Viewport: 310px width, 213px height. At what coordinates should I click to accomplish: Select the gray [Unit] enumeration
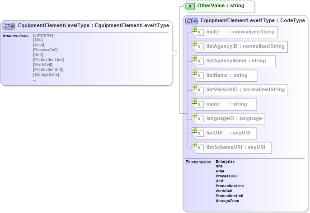tap(38, 55)
